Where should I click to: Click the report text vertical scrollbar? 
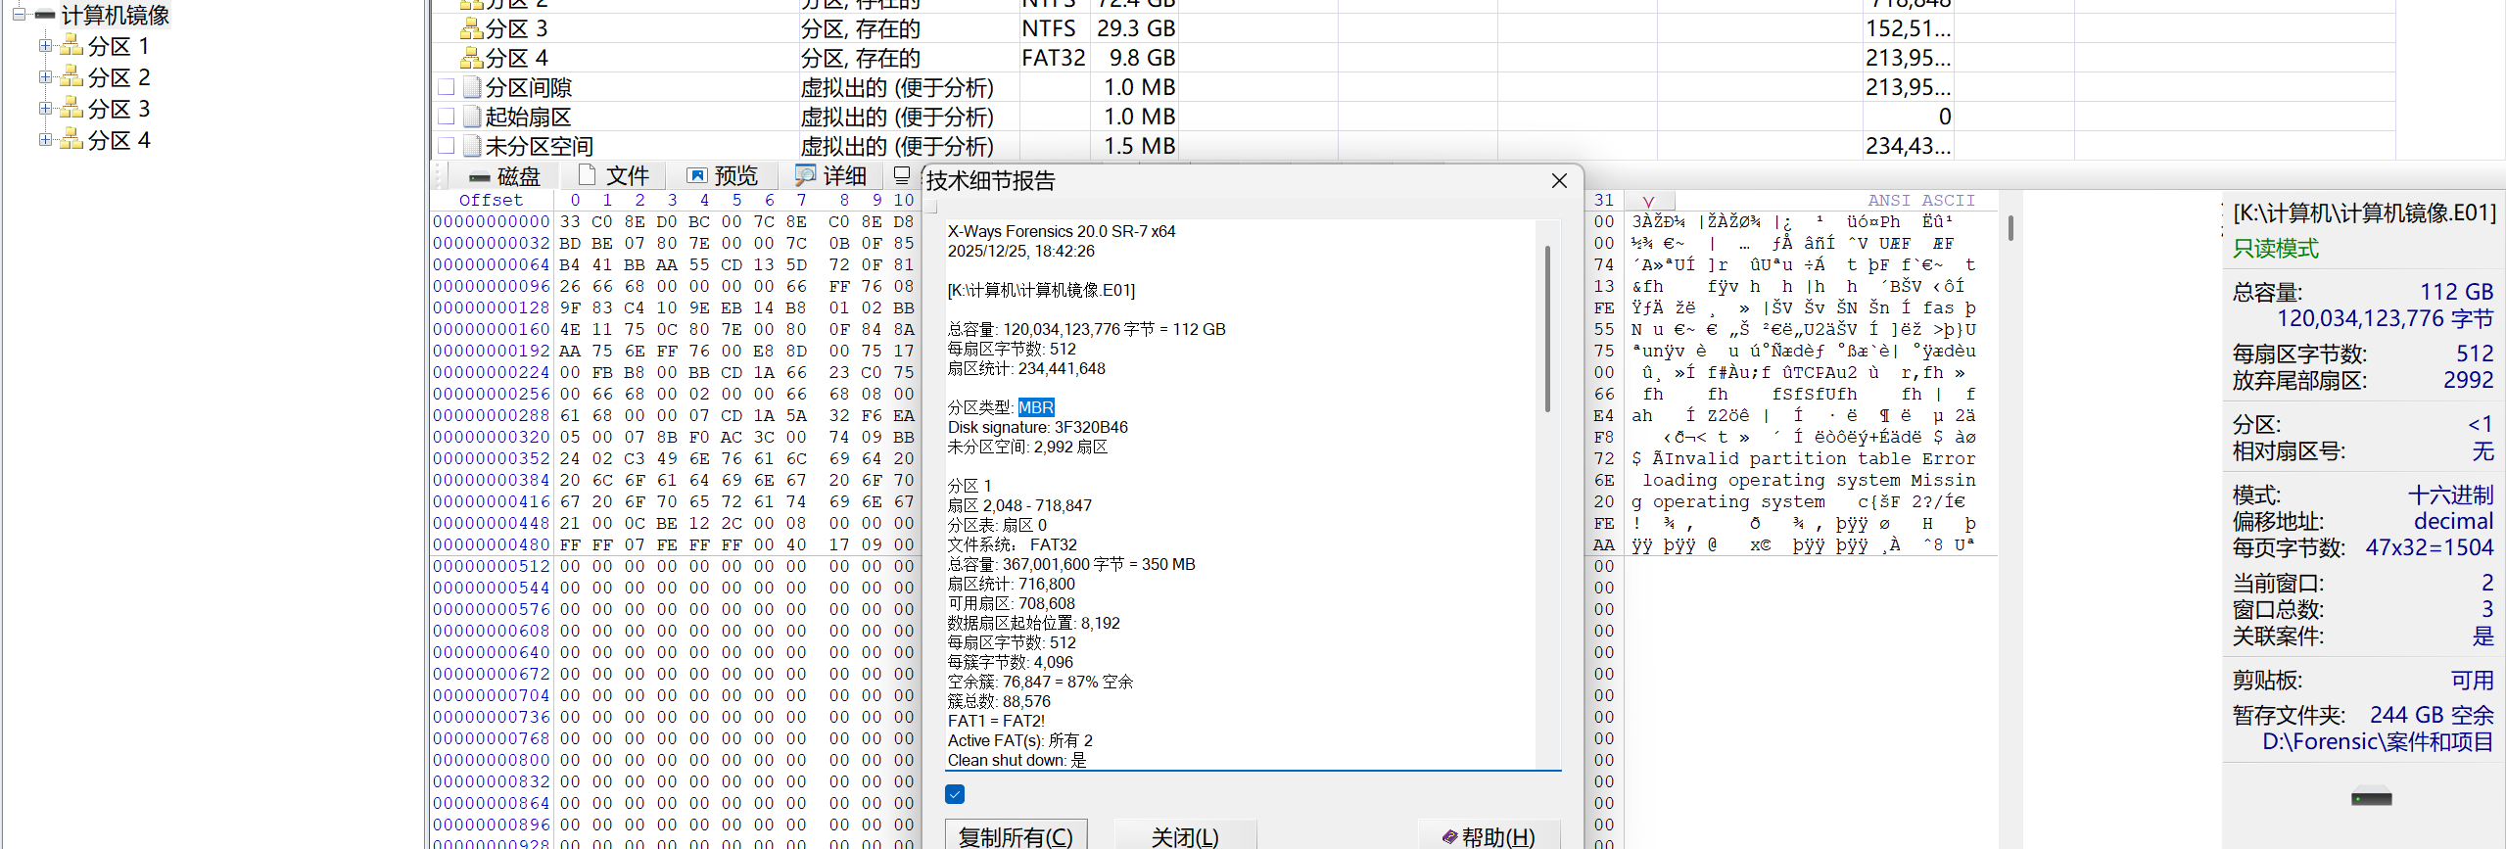point(1547,328)
